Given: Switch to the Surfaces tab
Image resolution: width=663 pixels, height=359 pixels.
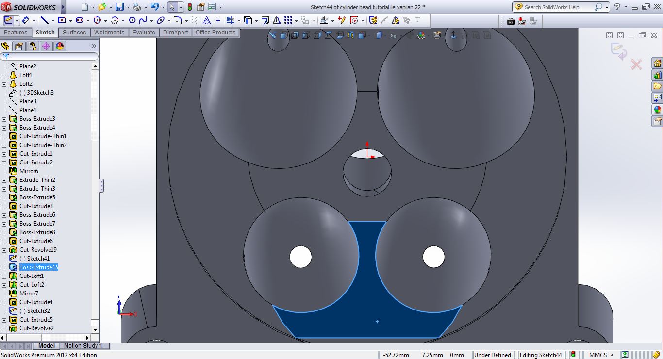Looking at the screenshot, I should tap(74, 33).
